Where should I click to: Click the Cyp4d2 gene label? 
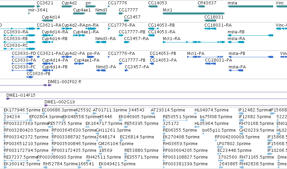pos(69,3)
